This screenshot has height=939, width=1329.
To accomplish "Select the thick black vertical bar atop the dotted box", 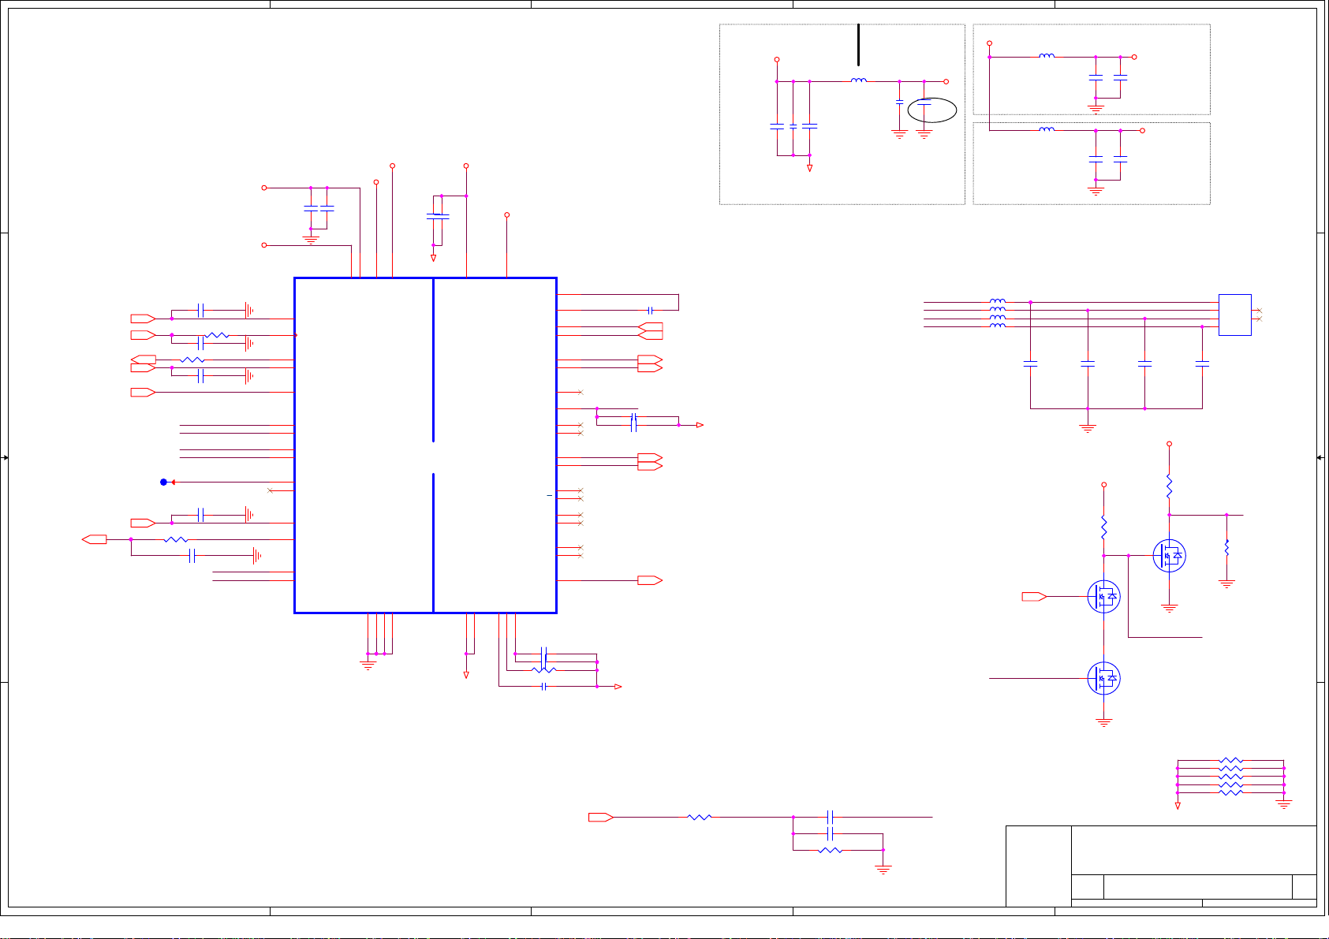I will [x=859, y=45].
